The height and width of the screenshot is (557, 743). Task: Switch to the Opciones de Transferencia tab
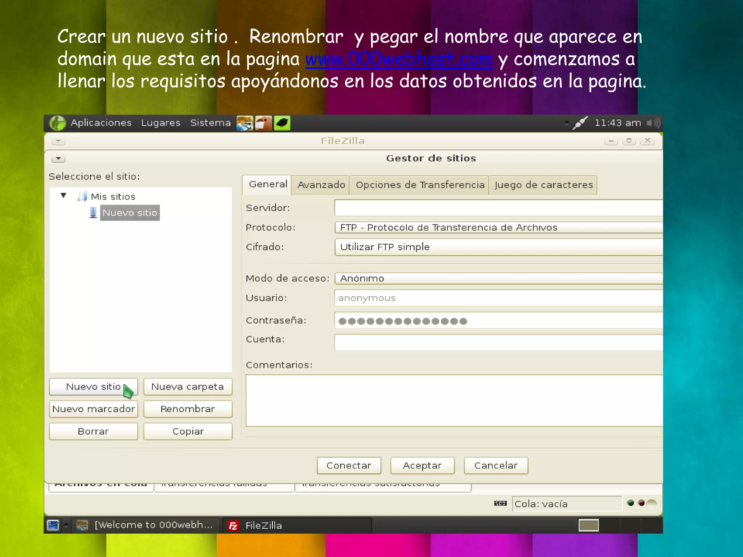coord(420,185)
